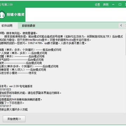Click the changelog date 0191023

coord(6,90)
